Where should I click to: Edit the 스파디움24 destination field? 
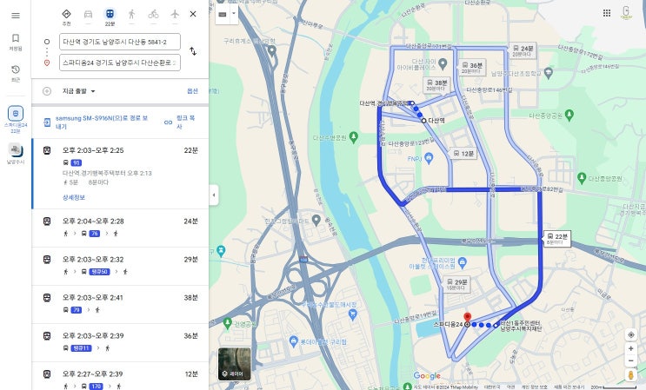click(x=120, y=63)
